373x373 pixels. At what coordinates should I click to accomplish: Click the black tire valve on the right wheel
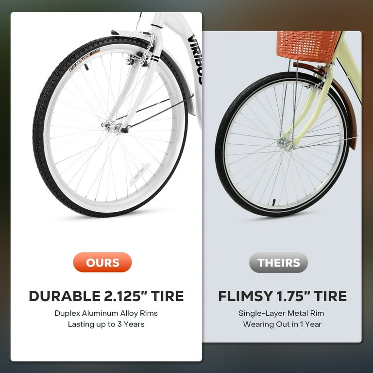click(x=274, y=203)
